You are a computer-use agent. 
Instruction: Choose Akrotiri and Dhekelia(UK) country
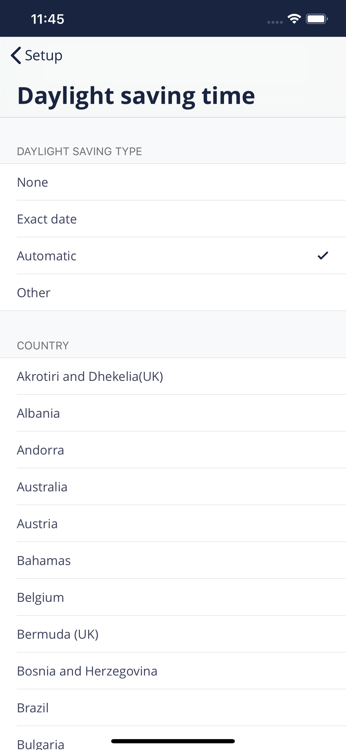pyautogui.click(x=173, y=376)
